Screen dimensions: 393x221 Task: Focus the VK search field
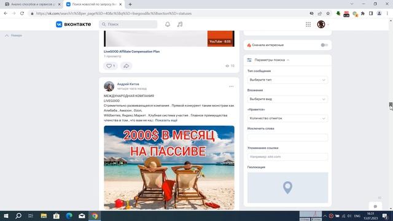coord(128,25)
